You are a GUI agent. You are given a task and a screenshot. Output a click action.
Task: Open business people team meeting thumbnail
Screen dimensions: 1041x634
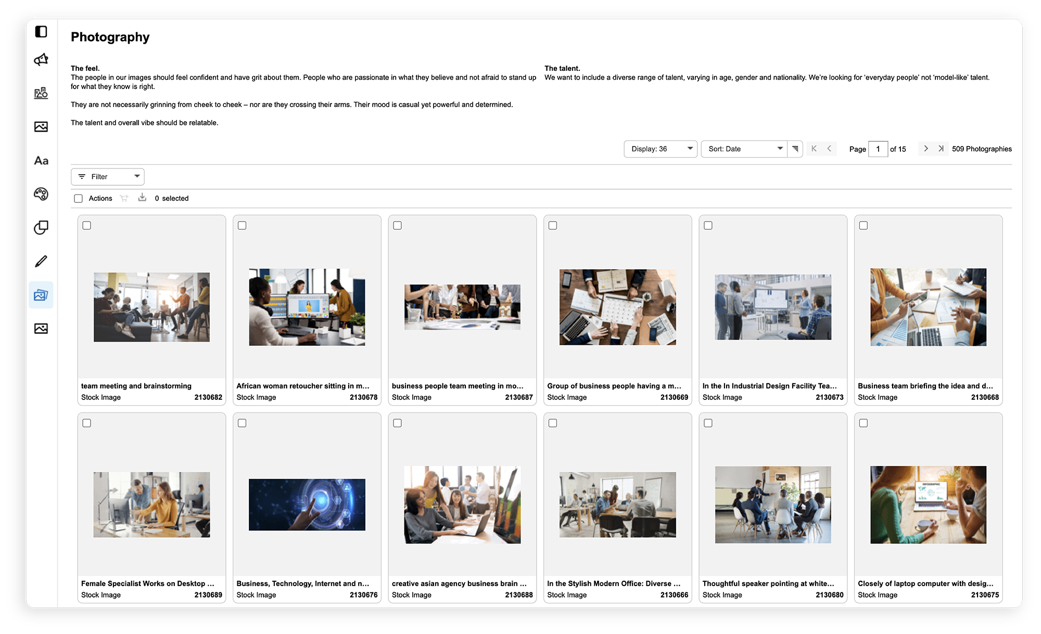(x=463, y=307)
